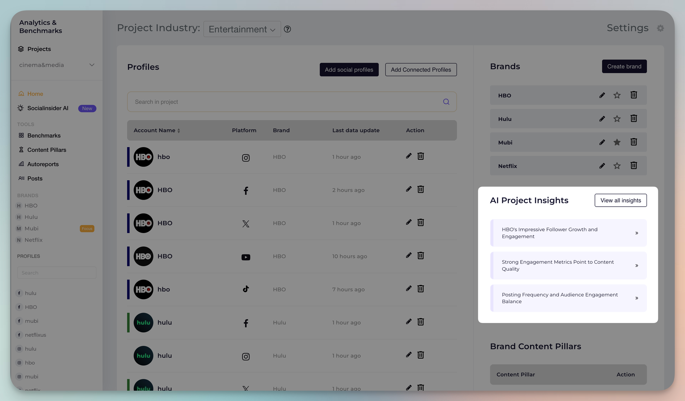The height and width of the screenshot is (401, 685).
Task: Open the Posts section
Action: pyautogui.click(x=34, y=178)
